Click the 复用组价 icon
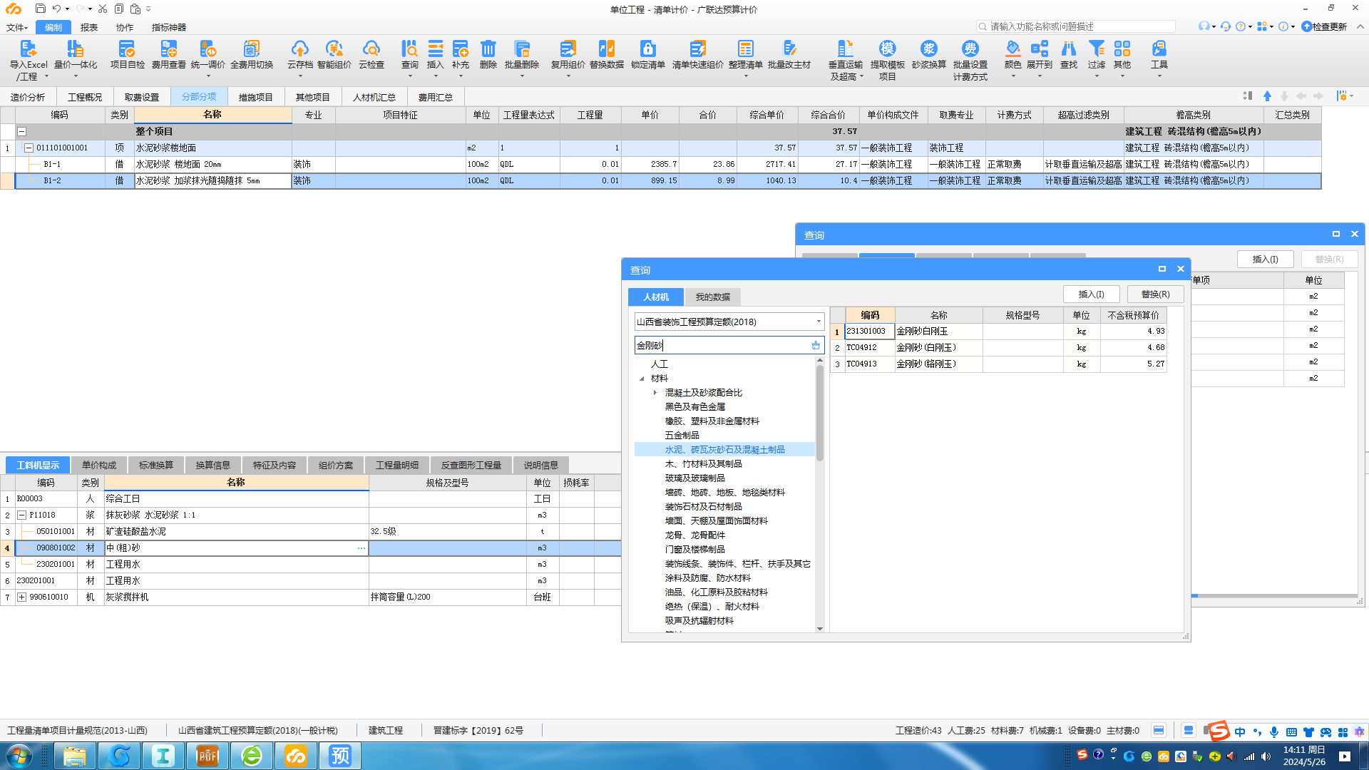Image resolution: width=1369 pixels, height=770 pixels. point(568,48)
